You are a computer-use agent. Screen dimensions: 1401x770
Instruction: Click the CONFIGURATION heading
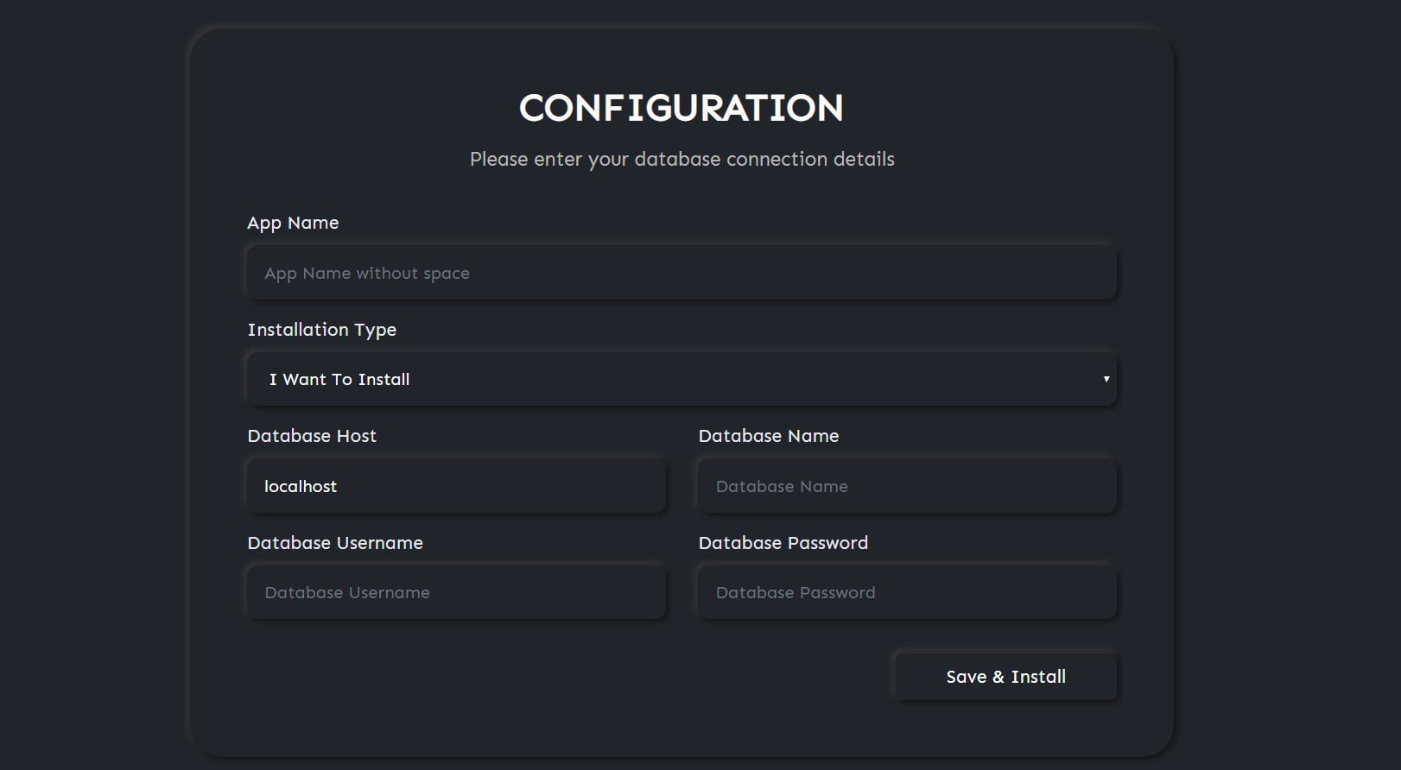(x=681, y=108)
